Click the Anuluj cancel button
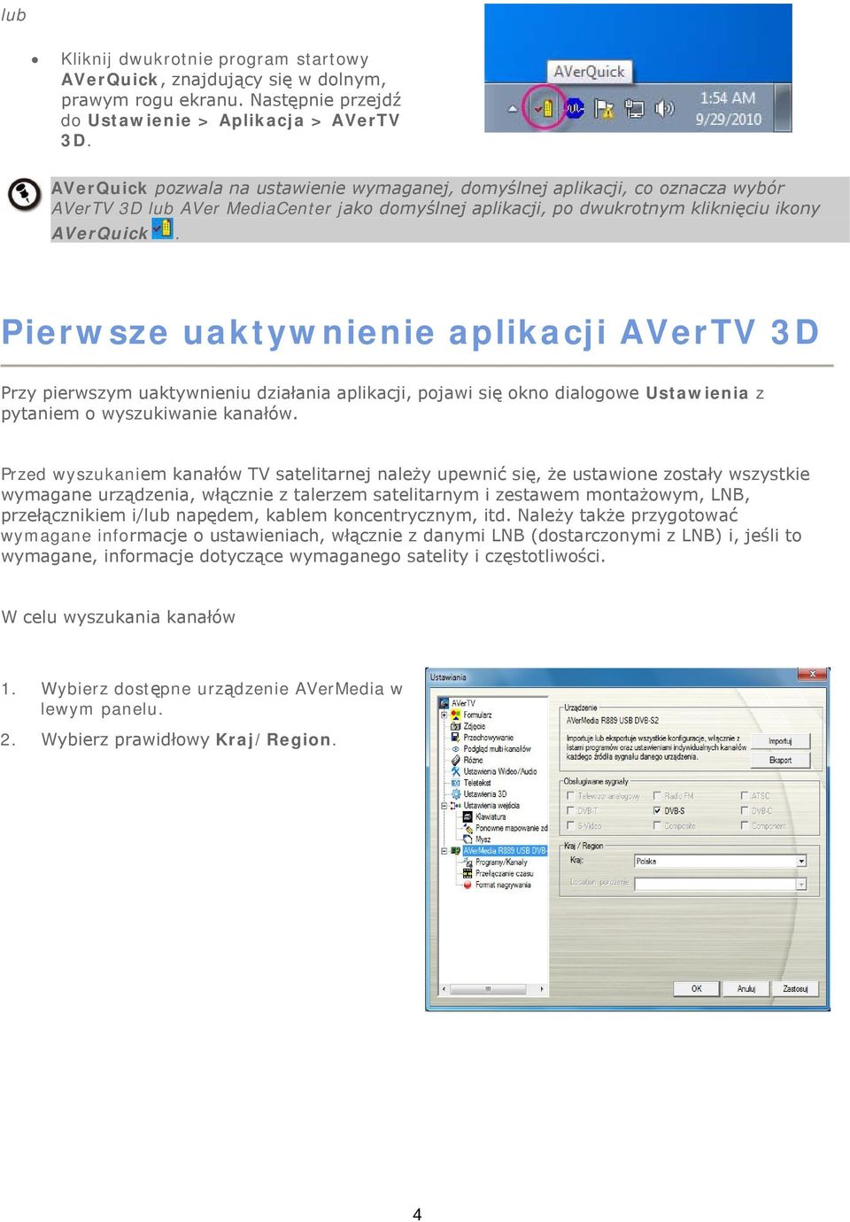The height and width of the screenshot is (1222, 850). click(746, 988)
